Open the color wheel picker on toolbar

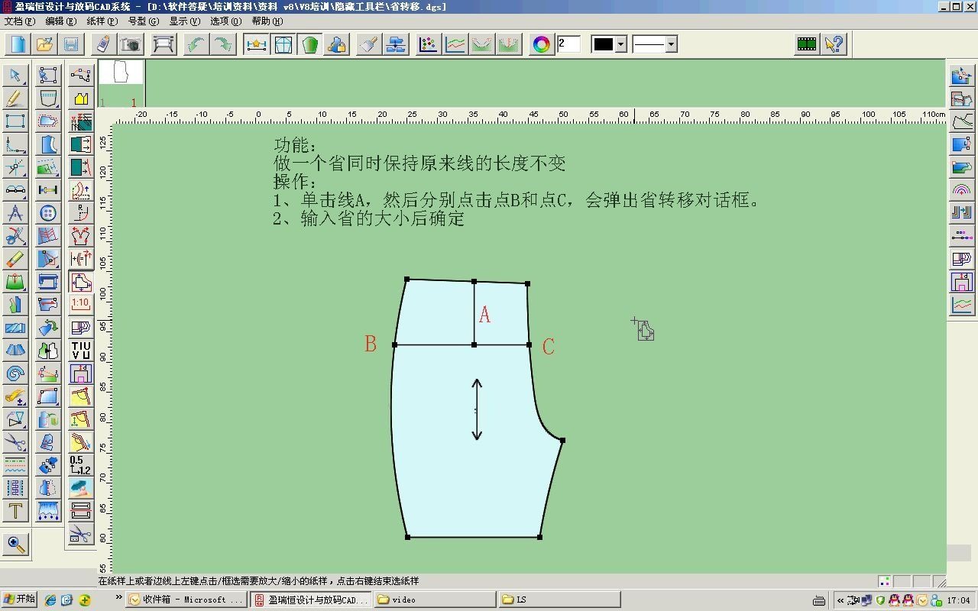(x=540, y=44)
